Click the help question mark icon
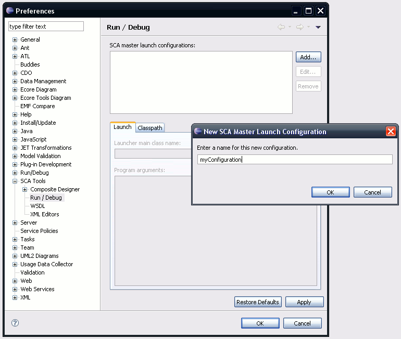This screenshot has width=401, height=339. click(x=15, y=323)
